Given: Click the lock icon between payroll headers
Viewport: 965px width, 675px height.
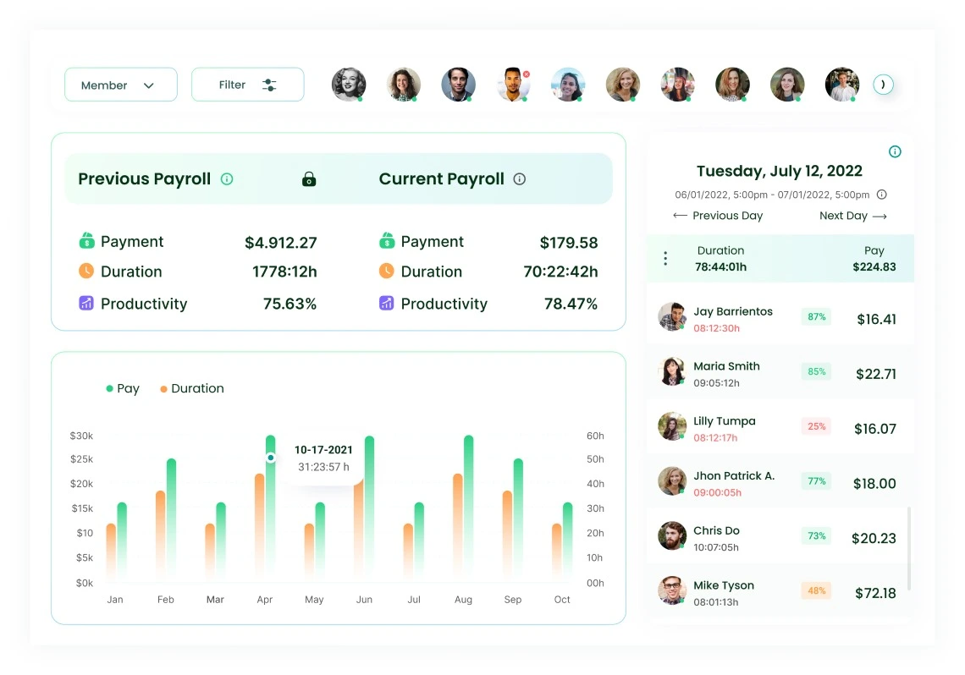Looking at the screenshot, I should pos(309,179).
